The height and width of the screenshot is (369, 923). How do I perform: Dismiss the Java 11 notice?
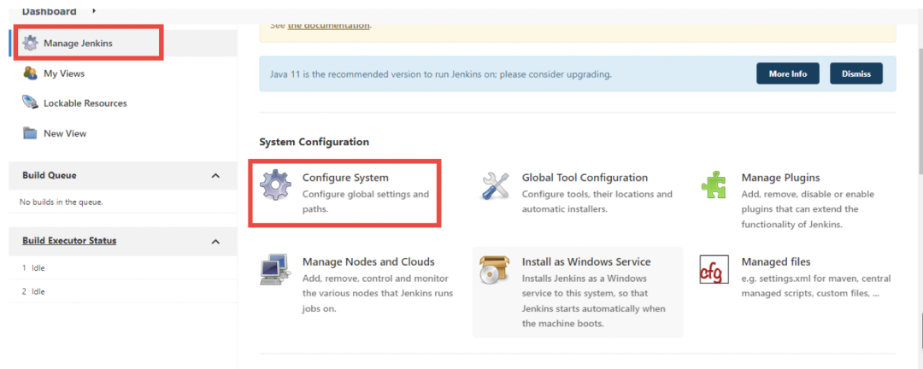[855, 73]
